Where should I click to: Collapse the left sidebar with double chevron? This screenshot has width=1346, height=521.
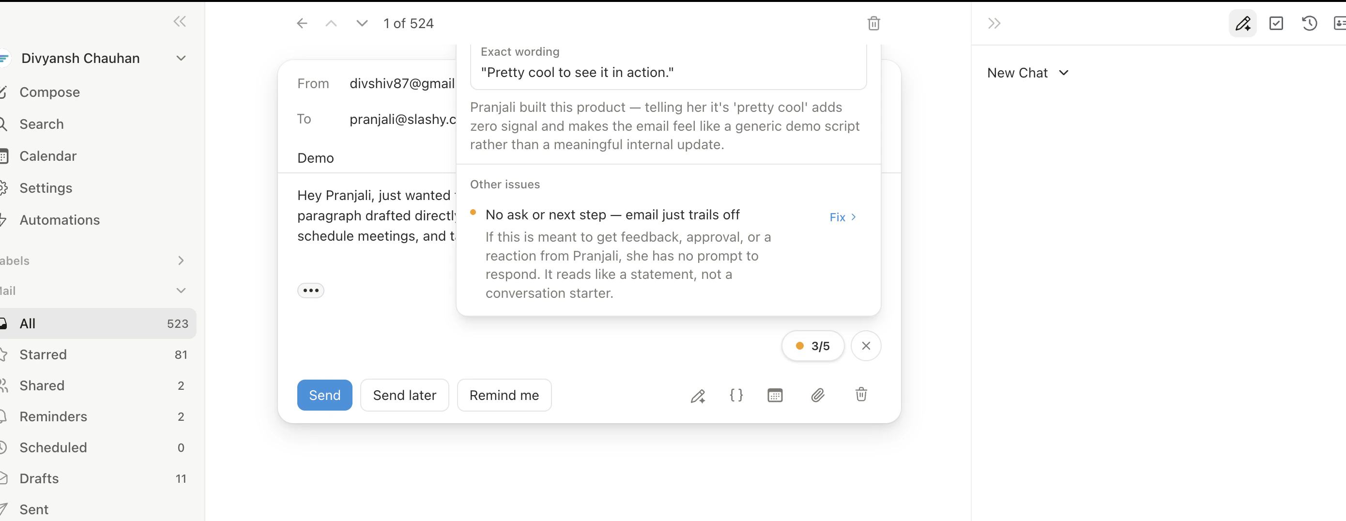point(180,21)
